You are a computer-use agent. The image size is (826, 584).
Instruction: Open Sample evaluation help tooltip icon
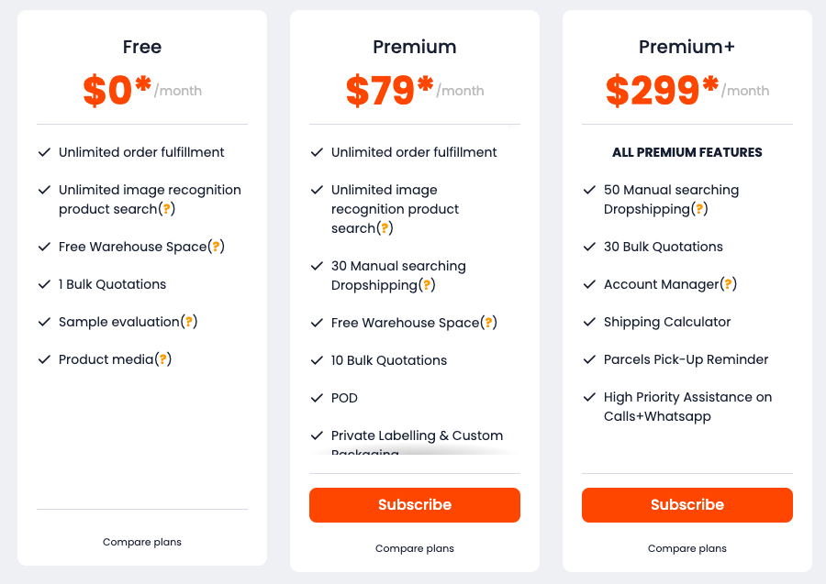(188, 322)
